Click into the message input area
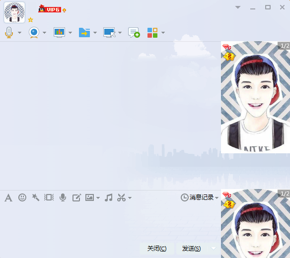The image size is (290, 258). coord(110,223)
